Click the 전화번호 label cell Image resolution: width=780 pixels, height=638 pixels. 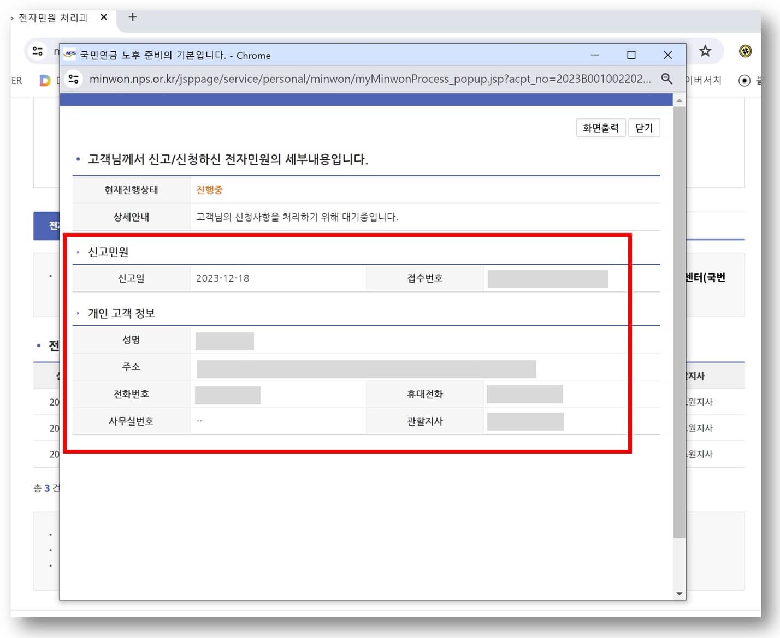coord(131,394)
